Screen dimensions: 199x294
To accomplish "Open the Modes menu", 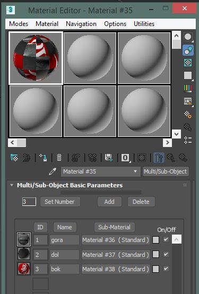I will click(x=19, y=24).
